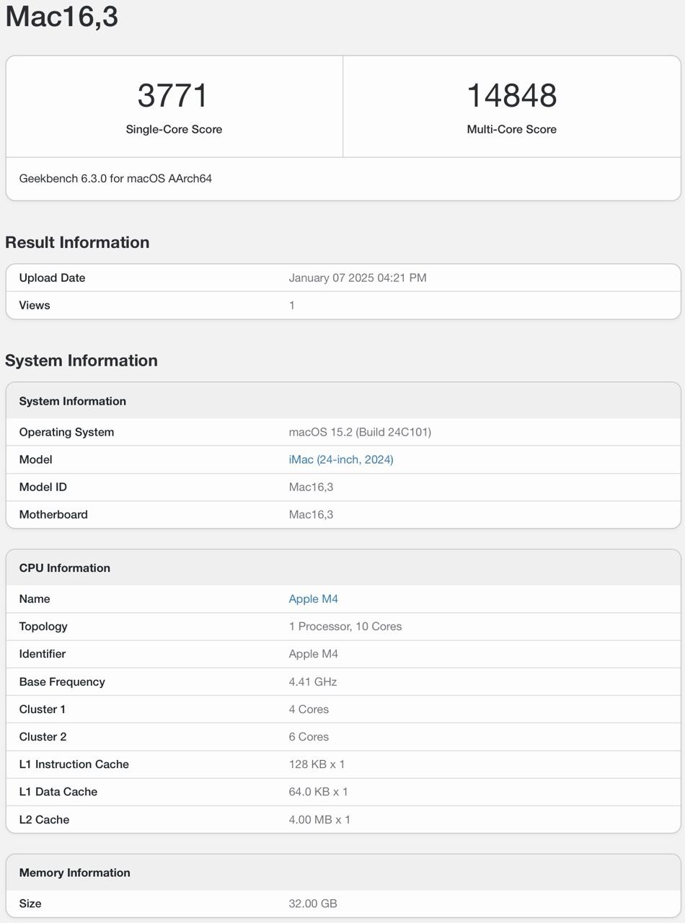Image resolution: width=685 pixels, height=923 pixels.
Task: Select the 6 Cores value
Action: coord(309,736)
